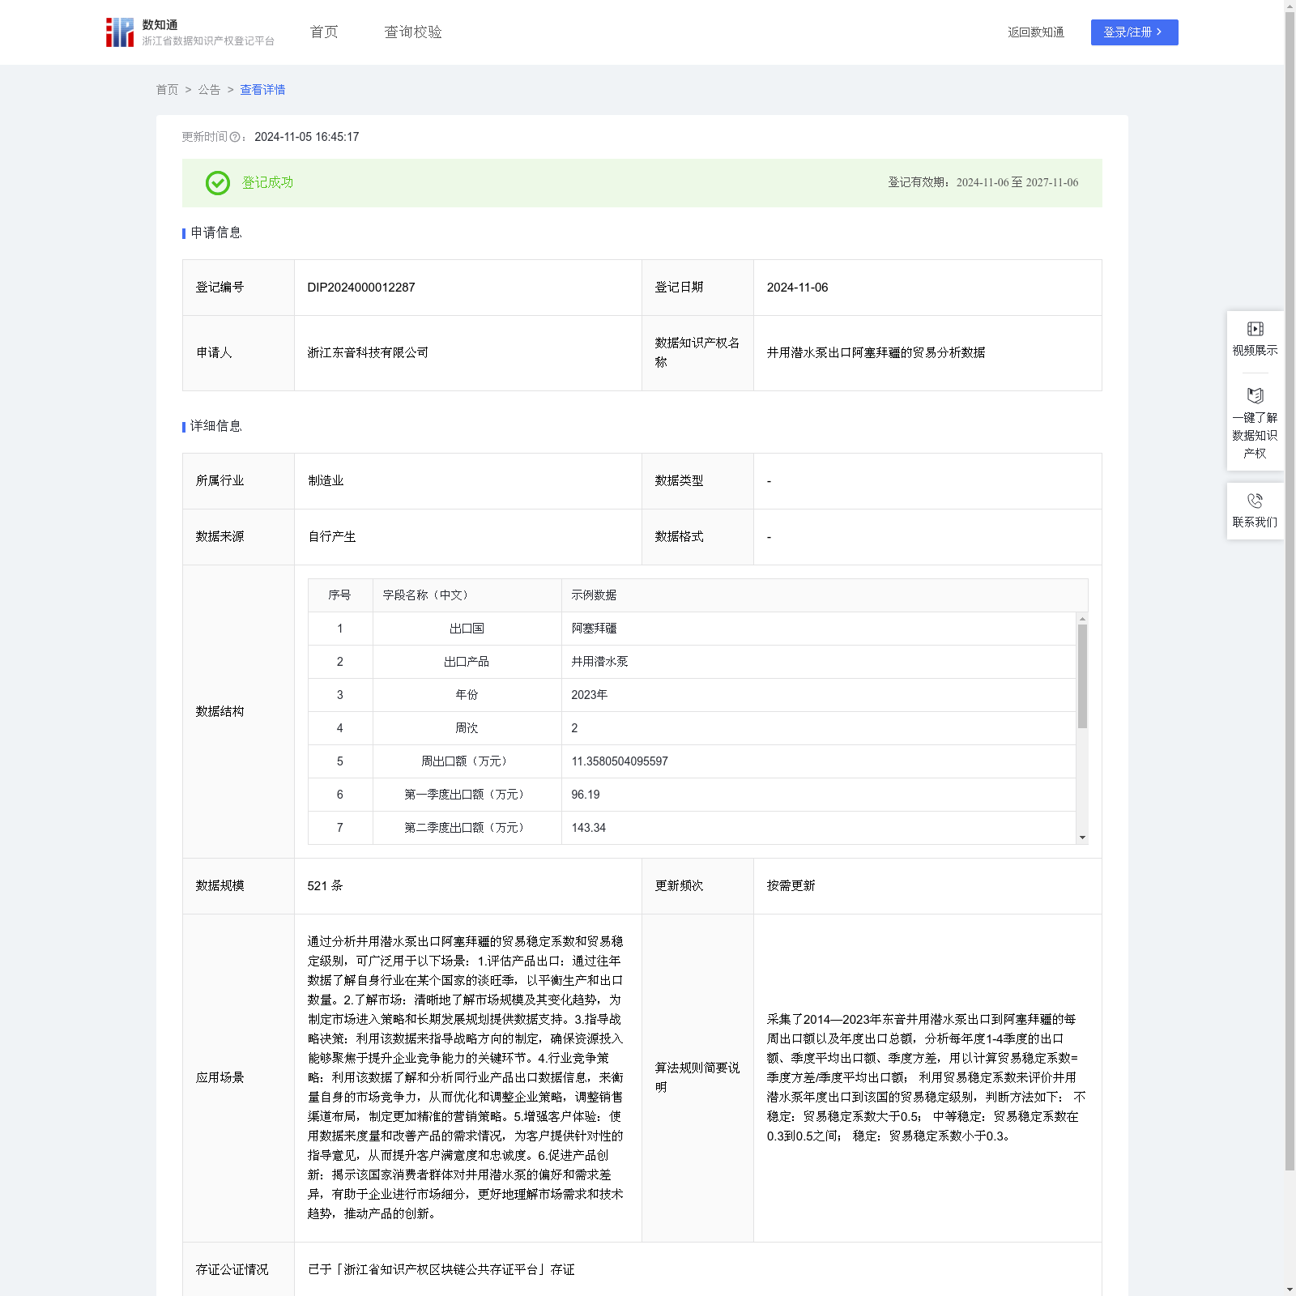The height and width of the screenshot is (1296, 1296).
Task: Click the 返回数知通 link
Action: (x=1035, y=32)
